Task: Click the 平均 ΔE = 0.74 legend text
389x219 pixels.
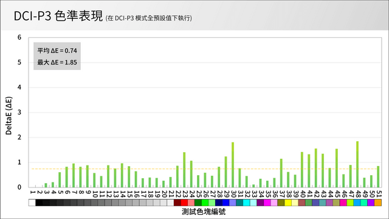Action: point(57,50)
